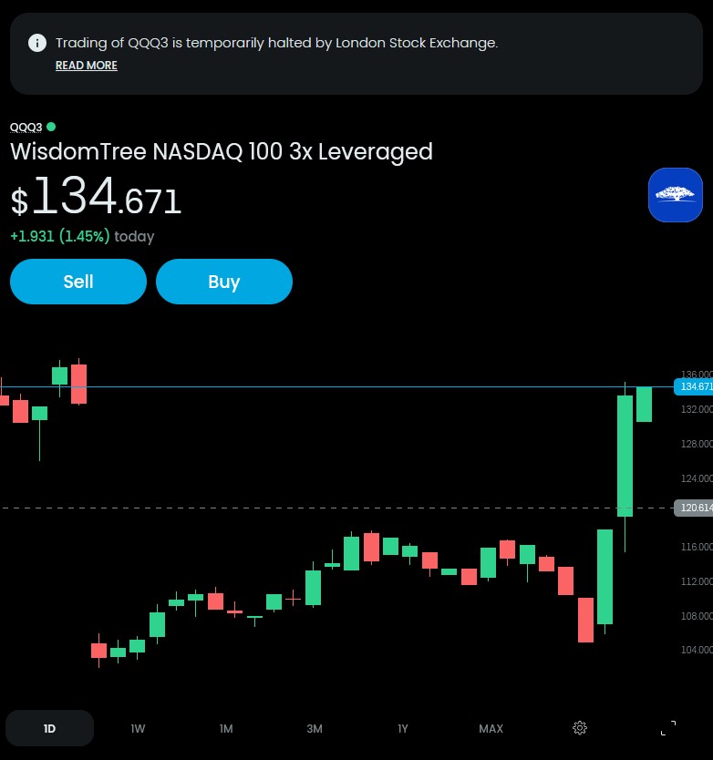Image resolution: width=713 pixels, height=760 pixels.
Task: Open READ MORE about the trading halt
Action: [87, 66]
